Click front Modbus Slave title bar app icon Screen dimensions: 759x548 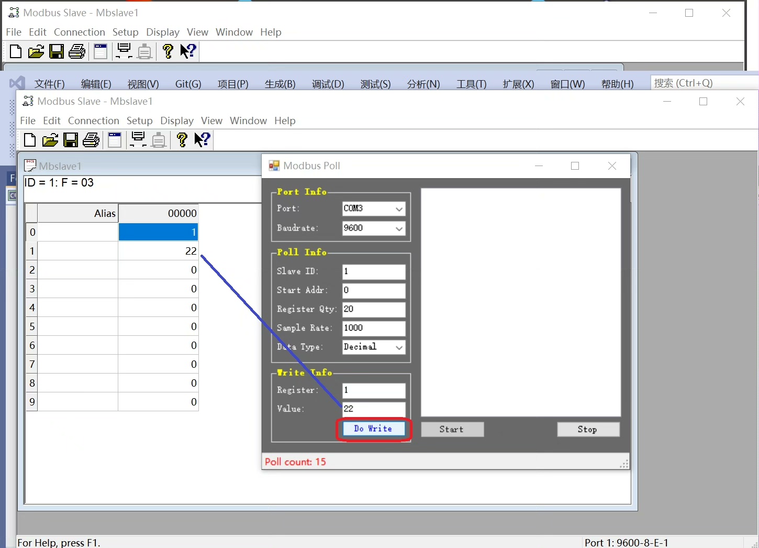[28, 101]
